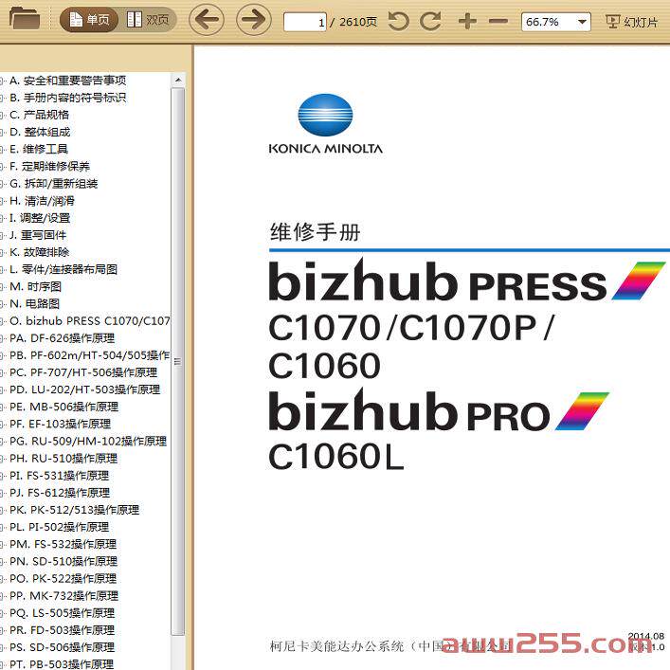Go to next page with right arrow
Image resolution: width=670 pixels, height=670 pixels.
pyautogui.click(x=254, y=20)
